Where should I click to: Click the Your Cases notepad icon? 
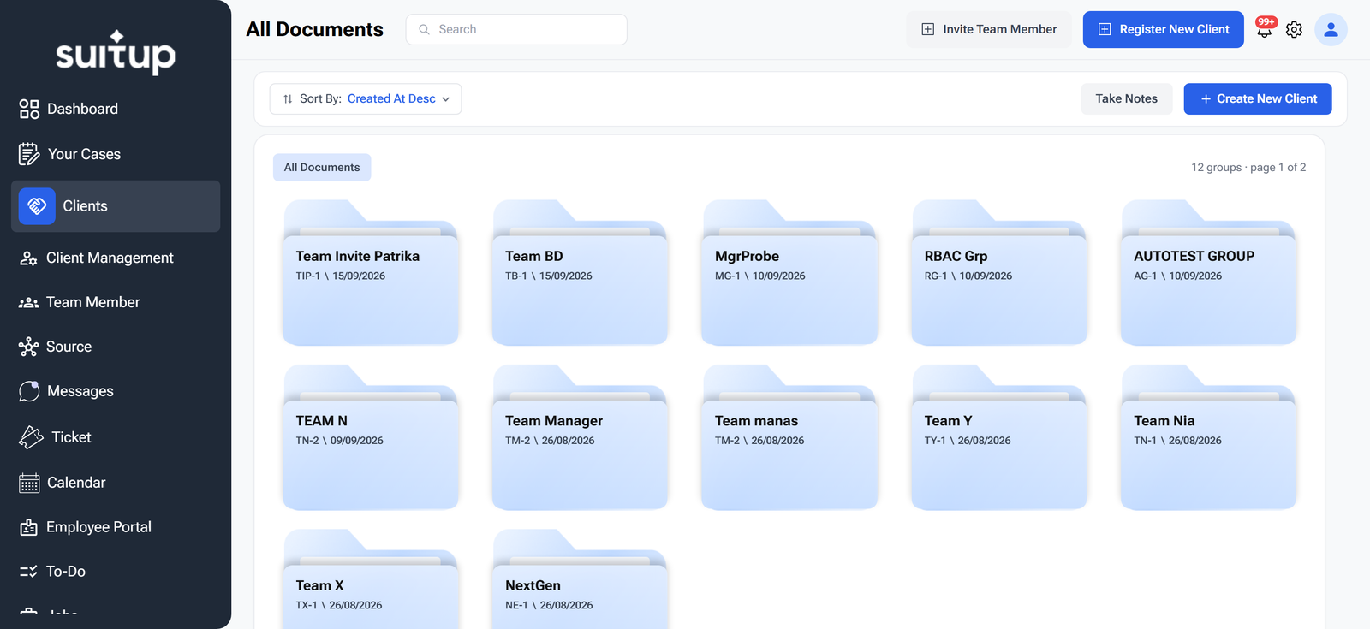coord(29,154)
